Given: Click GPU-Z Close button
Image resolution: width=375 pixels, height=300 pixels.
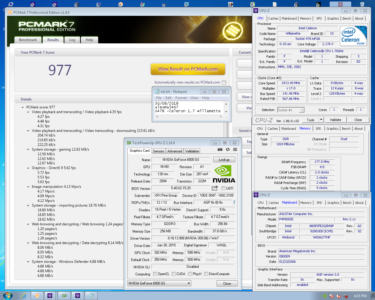Looking at the screenshot, I should 227,284.
